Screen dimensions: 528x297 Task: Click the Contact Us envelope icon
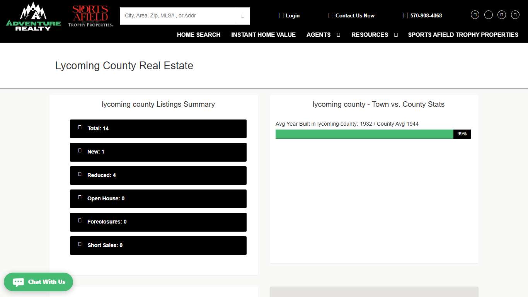330,15
